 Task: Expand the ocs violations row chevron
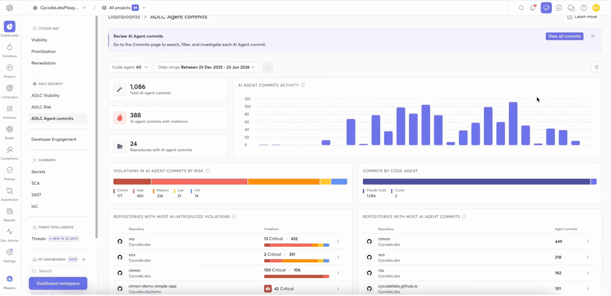point(338,257)
